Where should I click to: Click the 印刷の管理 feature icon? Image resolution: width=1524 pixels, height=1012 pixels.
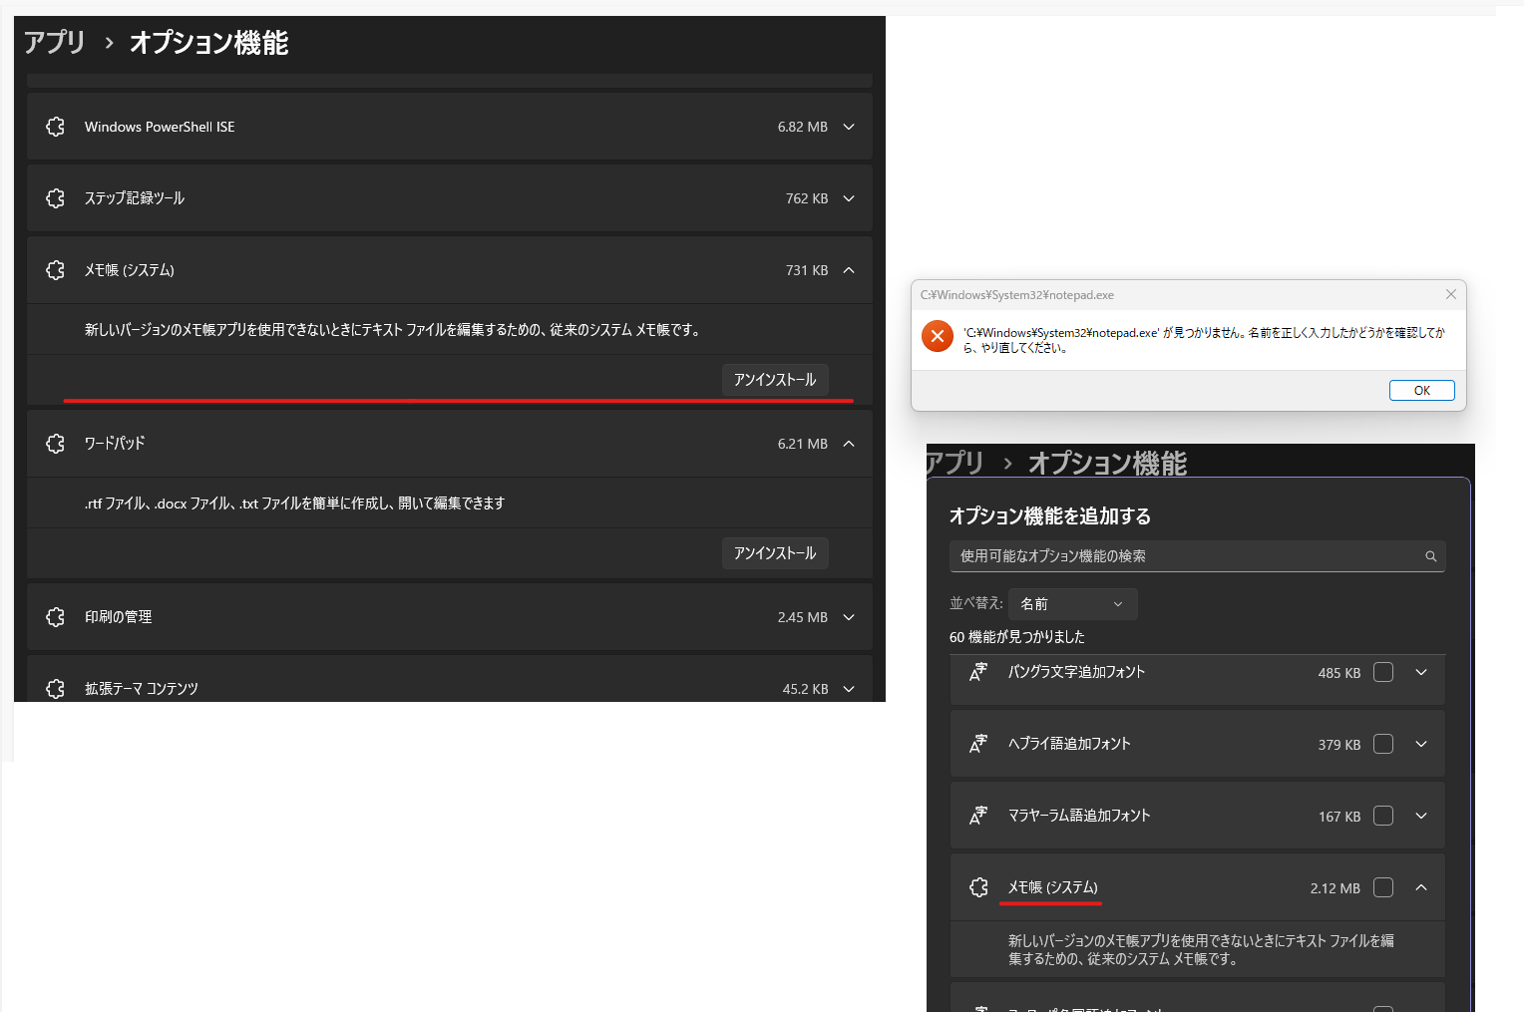(x=56, y=617)
